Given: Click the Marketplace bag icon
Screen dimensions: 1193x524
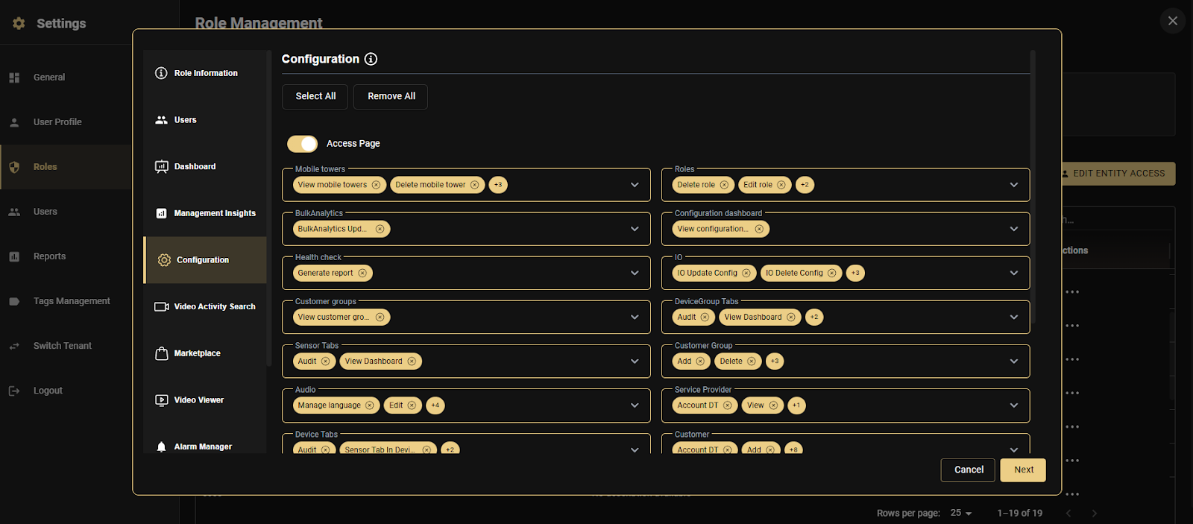Looking at the screenshot, I should 161,353.
